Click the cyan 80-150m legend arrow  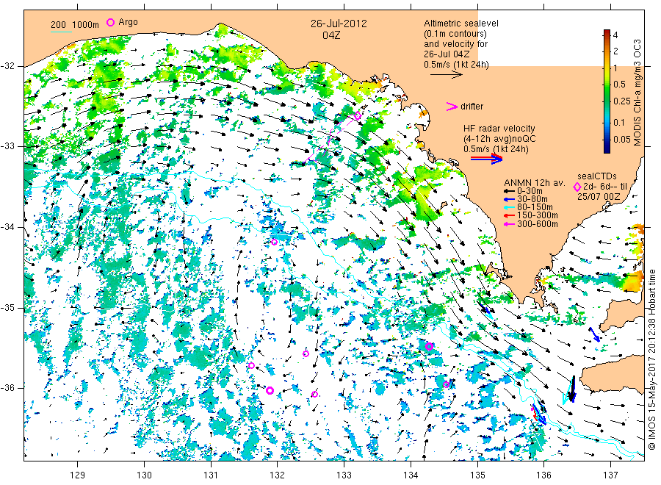point(509,207)
